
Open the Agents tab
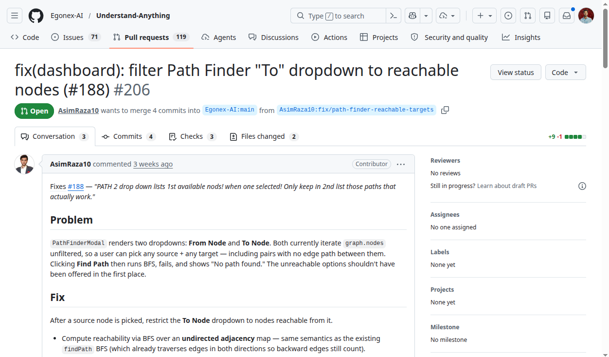218,37
